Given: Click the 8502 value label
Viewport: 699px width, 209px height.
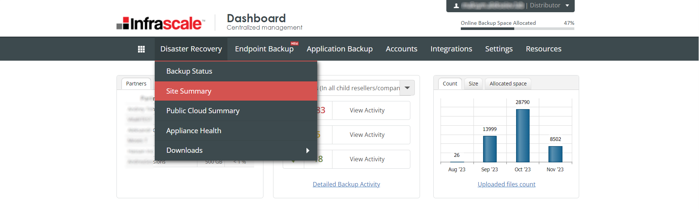Looking at the screenshot, I should point(555,139).
